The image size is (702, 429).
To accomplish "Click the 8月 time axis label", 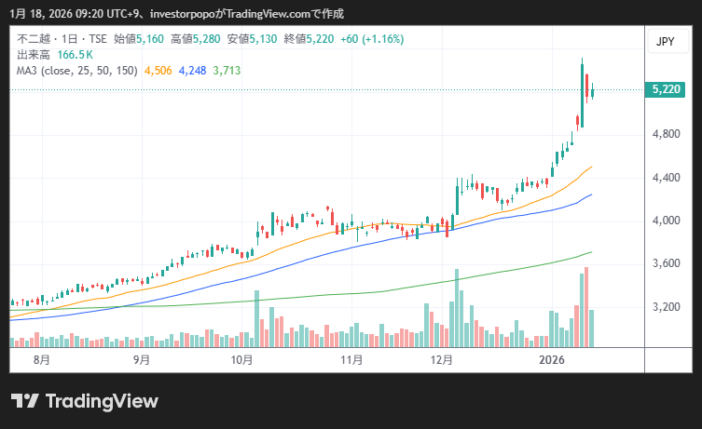I will tap(41, 359).
